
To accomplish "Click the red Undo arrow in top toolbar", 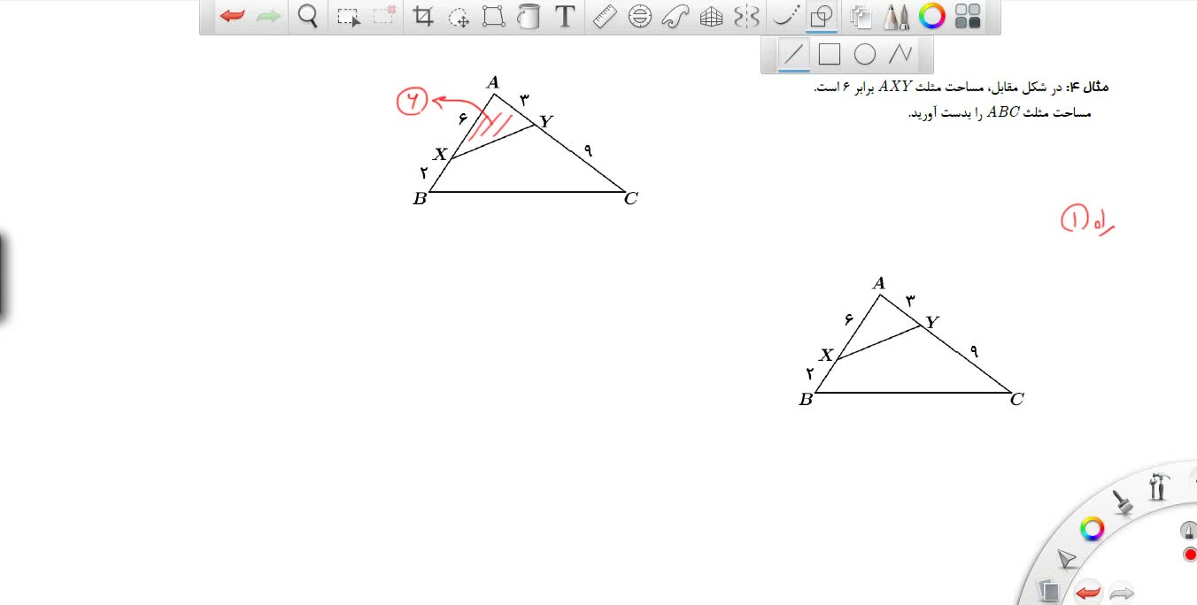I will (233, 16).
